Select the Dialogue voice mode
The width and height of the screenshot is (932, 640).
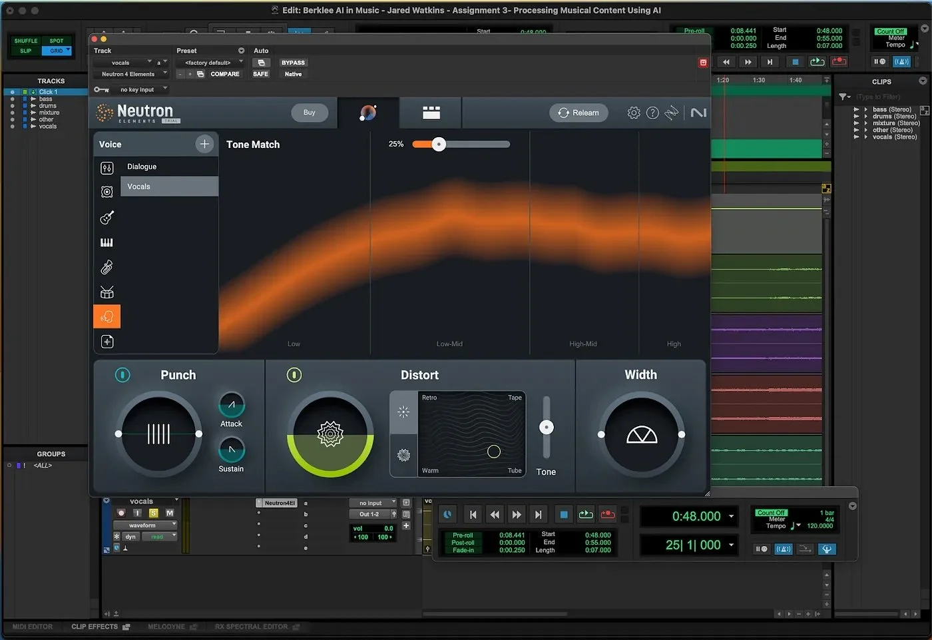[x=169, y=166]
